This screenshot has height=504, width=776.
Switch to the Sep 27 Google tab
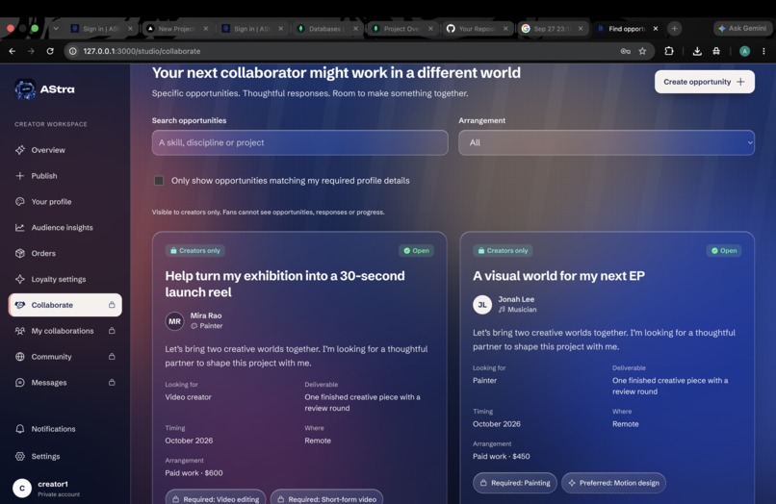click(x=552, y=29)
